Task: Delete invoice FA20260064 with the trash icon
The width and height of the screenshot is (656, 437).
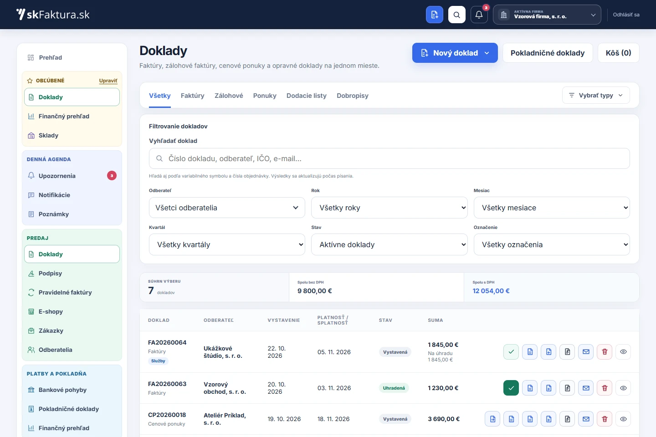Action: (605, 351)
